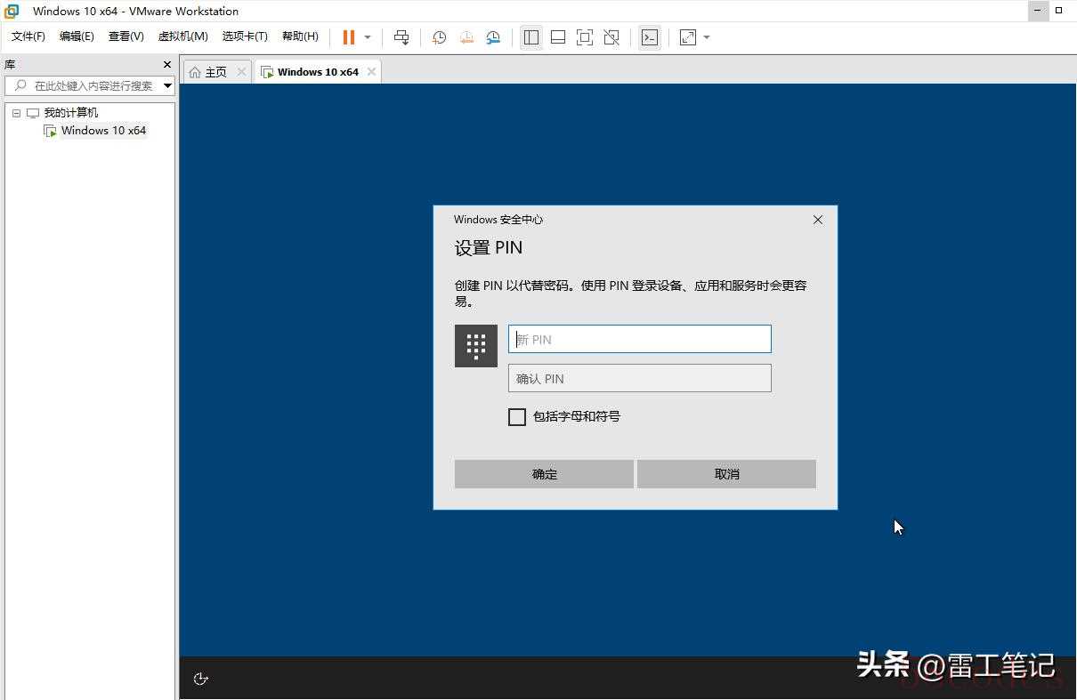Click the 确定 button in PIN dialog
This screenshot has height=700, width=1077.
[x=544, y=474]
